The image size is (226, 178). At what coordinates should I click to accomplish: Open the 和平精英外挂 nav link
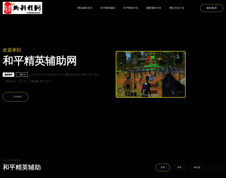pos(131,8)
